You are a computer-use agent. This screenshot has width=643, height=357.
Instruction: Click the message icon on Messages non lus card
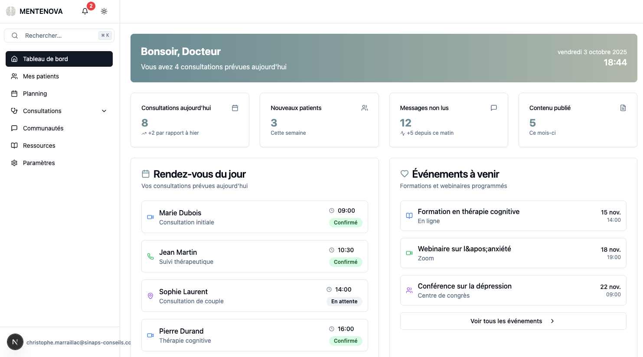pos(494,107)
